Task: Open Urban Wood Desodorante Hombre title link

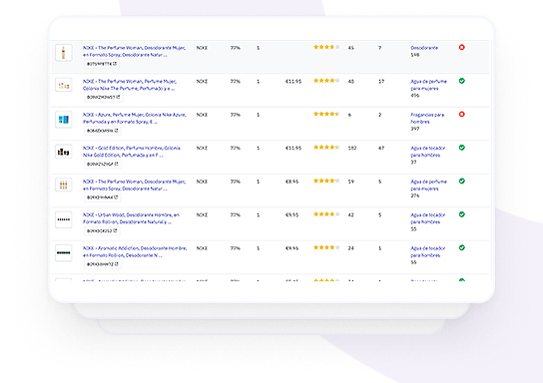Action: [131, 218]
